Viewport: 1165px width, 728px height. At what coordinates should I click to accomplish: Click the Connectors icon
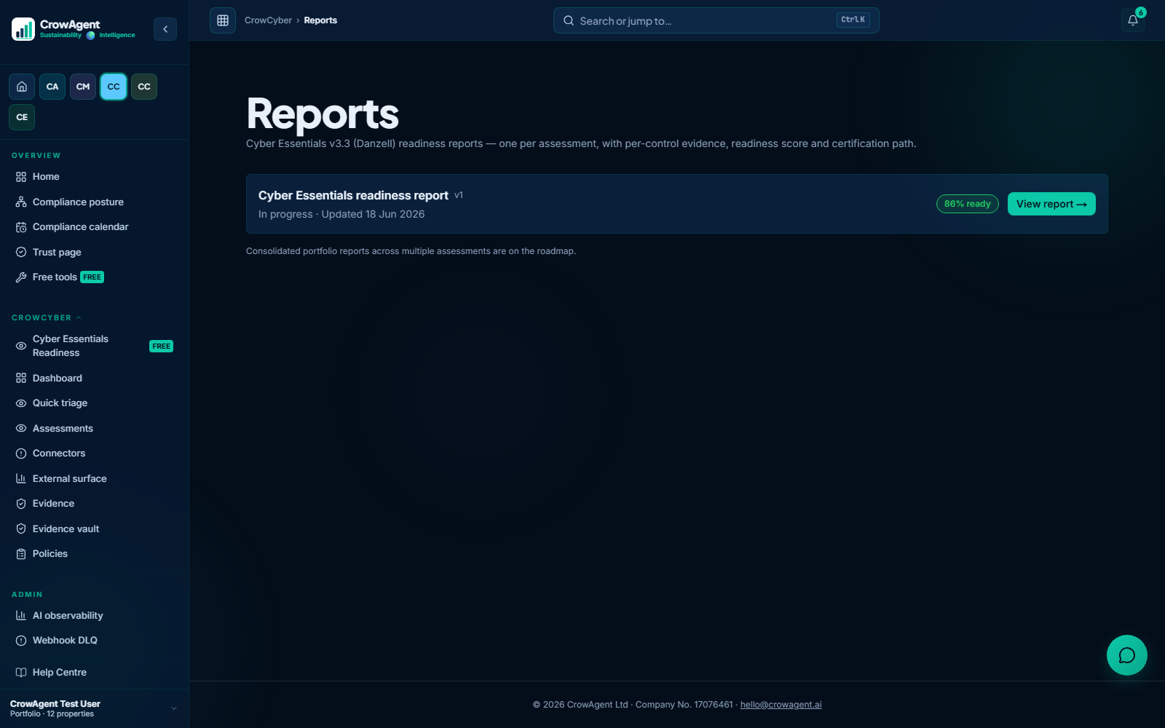[x=21, y=454]
